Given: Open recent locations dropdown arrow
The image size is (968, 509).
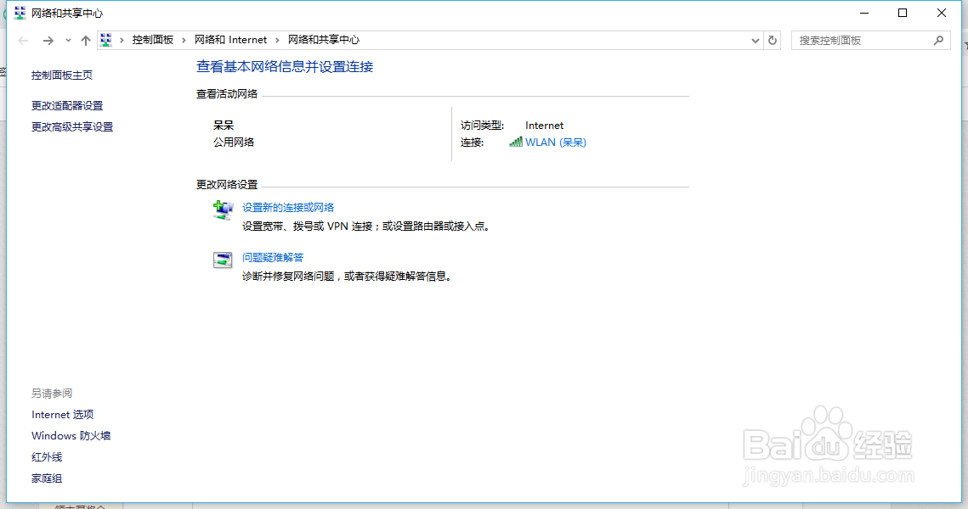Looking at the screenshot, I should pos(68,41).
